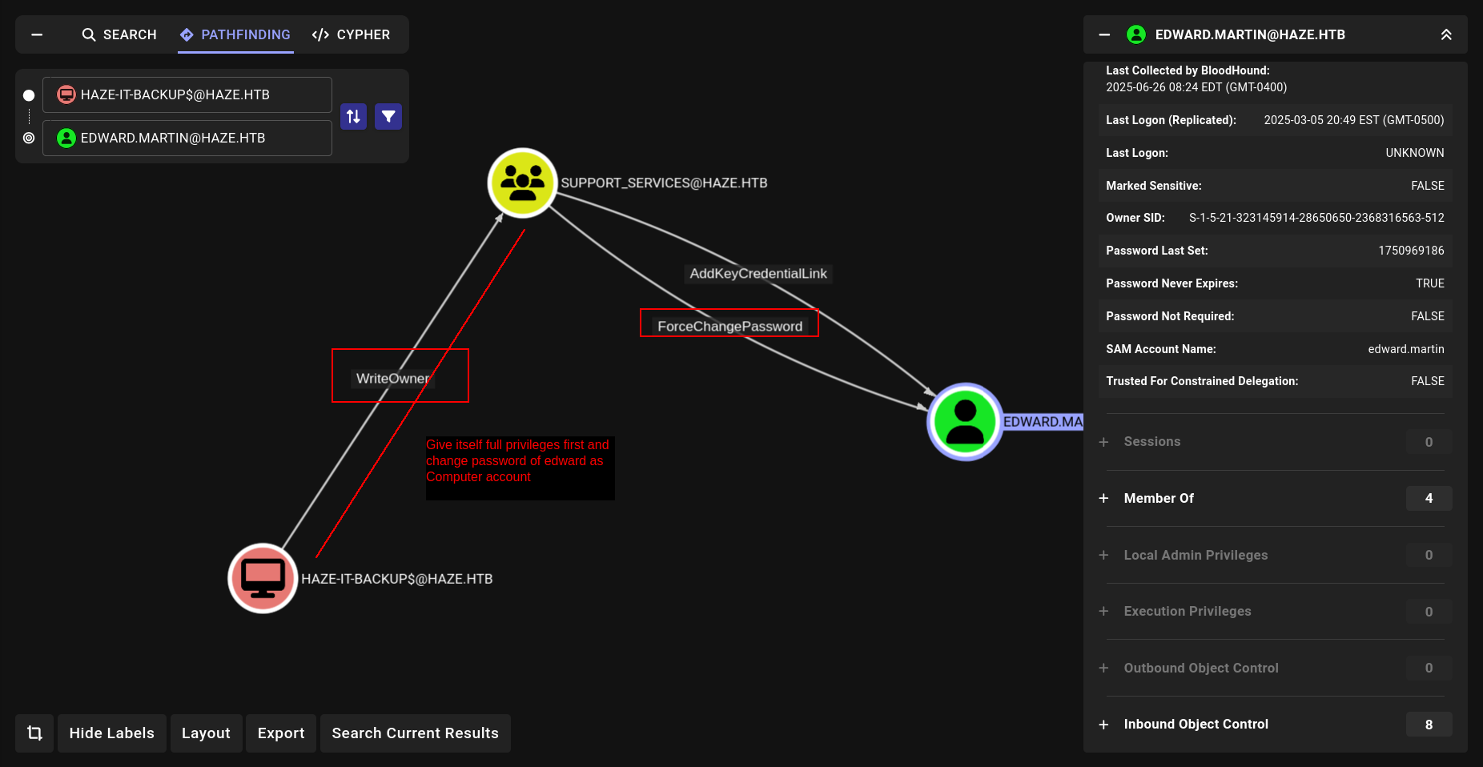The width and height of the screenshot is (1483, 767).
Task: Hide graph labels
Action: [112, 733]
